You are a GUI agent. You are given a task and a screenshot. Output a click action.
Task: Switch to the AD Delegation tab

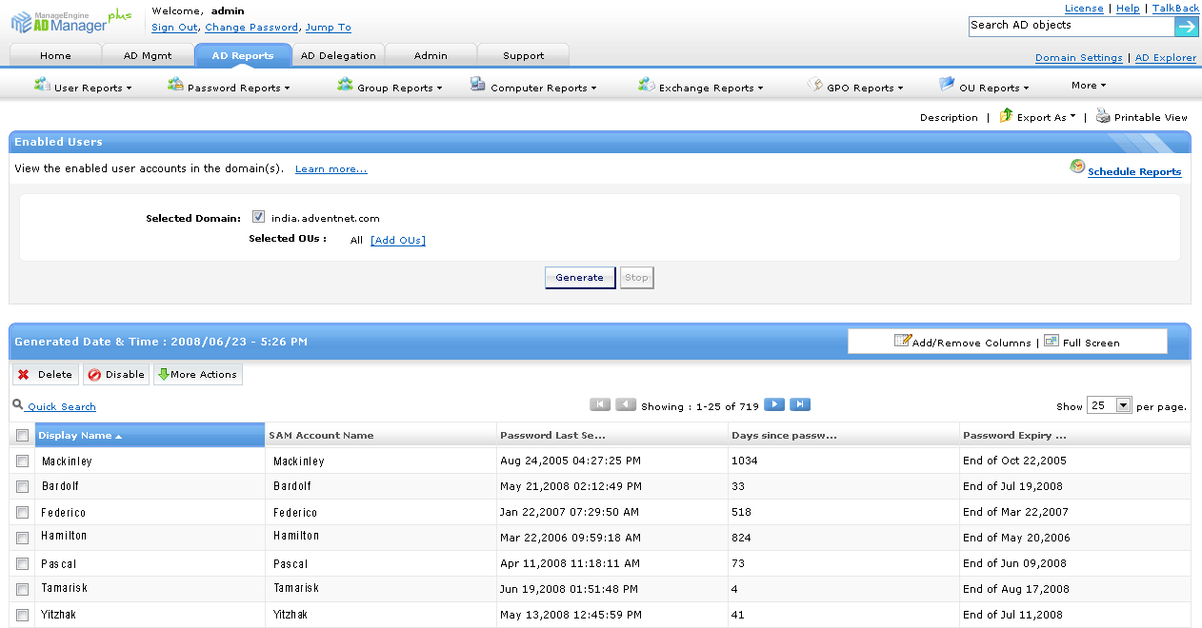coord(338,55)
